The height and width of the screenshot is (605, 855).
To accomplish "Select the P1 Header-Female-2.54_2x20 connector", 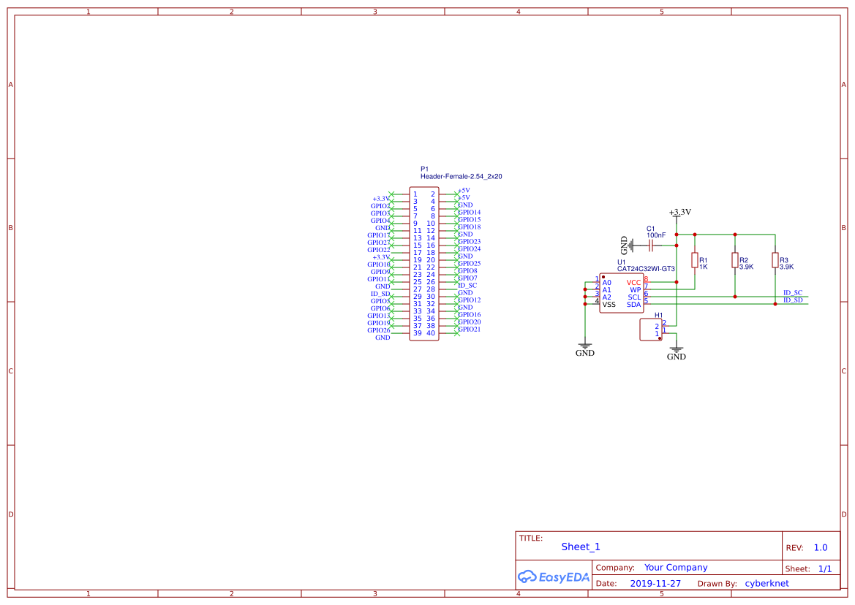I will pyautogui.click(x=423, y=263).
